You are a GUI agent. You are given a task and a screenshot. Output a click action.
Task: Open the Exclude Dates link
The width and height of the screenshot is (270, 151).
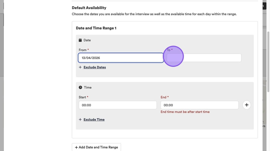[95, 67]
